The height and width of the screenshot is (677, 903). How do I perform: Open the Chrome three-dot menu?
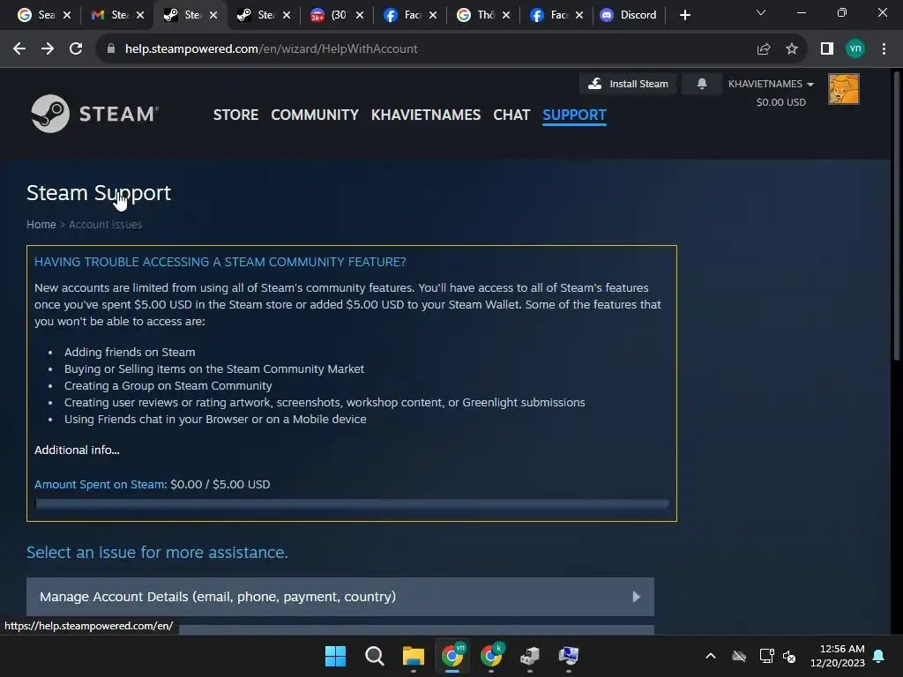tap(884, 49)
